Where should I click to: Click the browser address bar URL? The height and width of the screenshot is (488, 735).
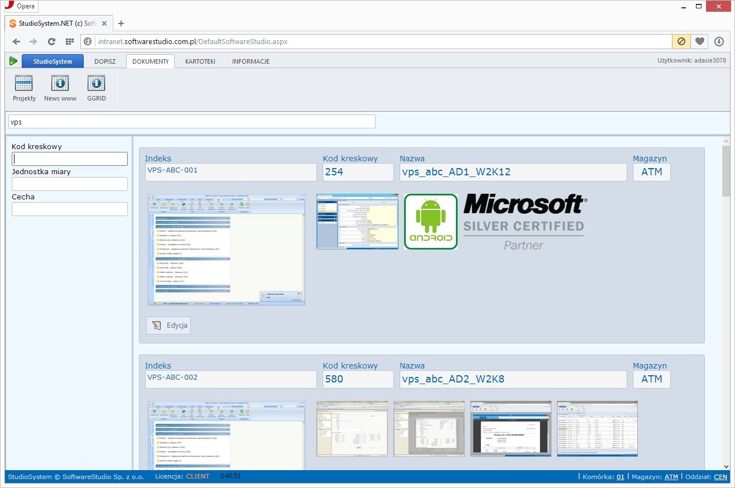click(193, 41)
